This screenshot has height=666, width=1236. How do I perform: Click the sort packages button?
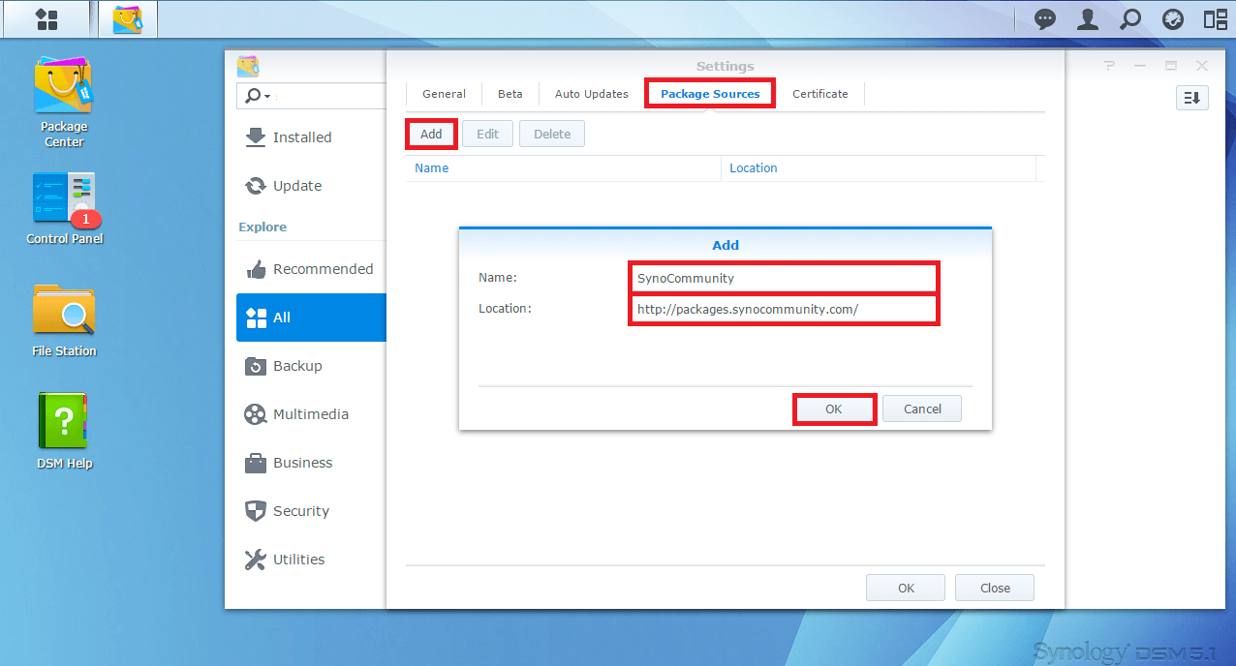pos(1192,98)
